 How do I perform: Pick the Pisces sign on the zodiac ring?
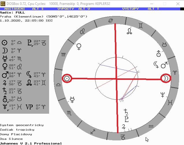coord(170,103)
